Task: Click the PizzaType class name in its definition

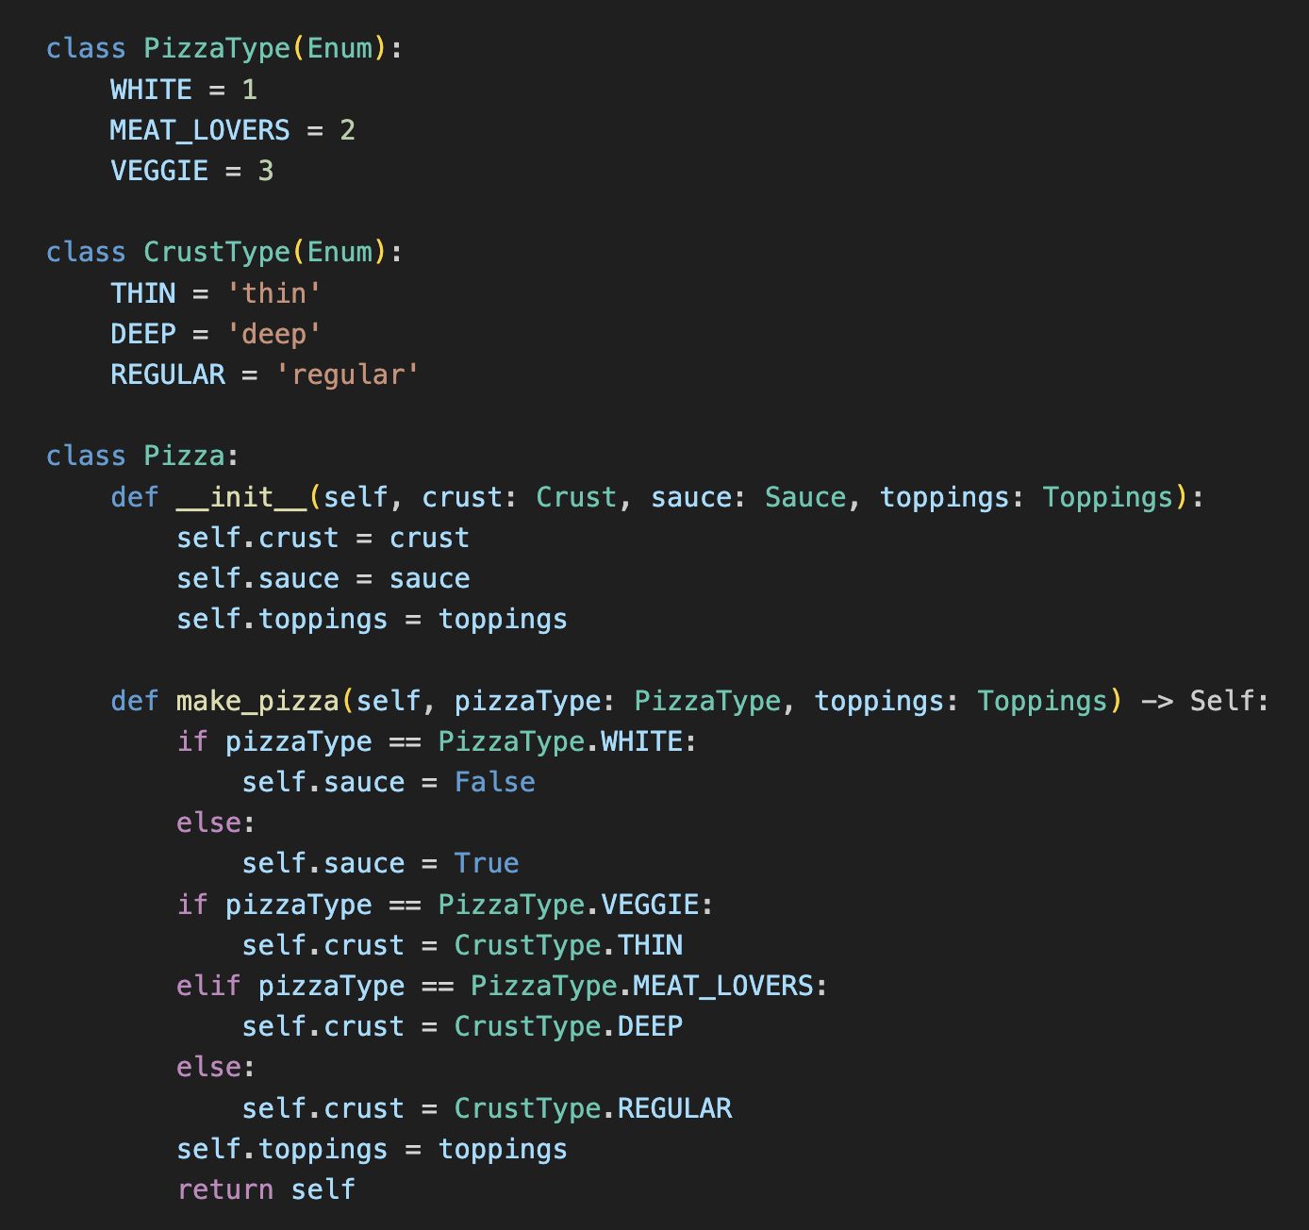Action: pyautogui.click(x=217, y=48)
